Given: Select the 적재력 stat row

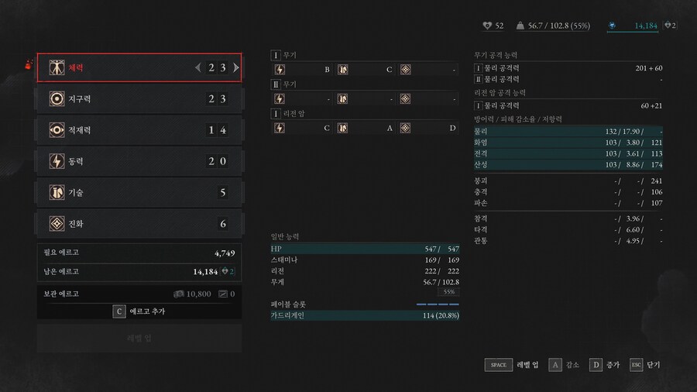Looking at the screenshot, I should point(139,130).
